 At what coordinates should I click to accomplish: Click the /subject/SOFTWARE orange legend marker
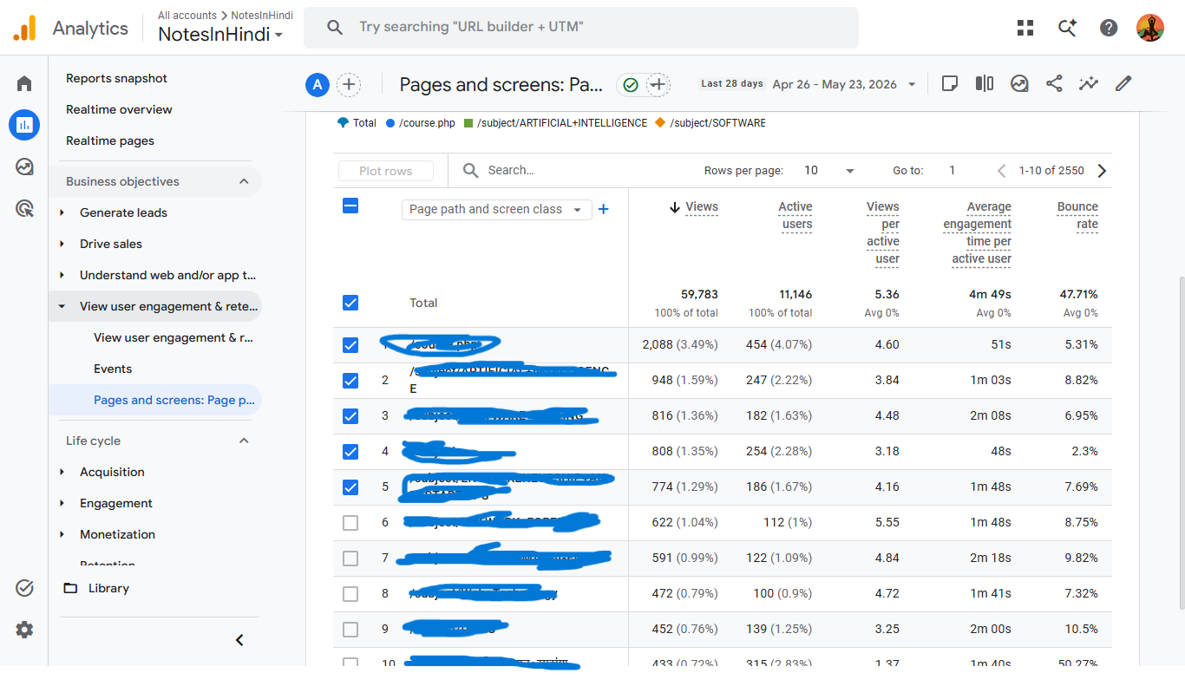(661, 123)
